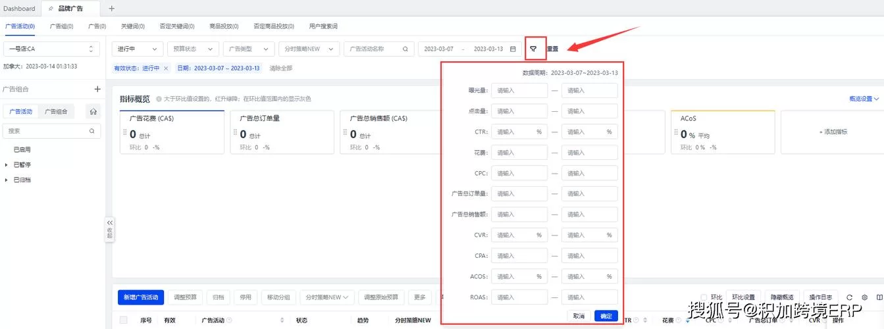Expand the 已归档 tree node
This screenshot has width=884, height=329.
7,180
